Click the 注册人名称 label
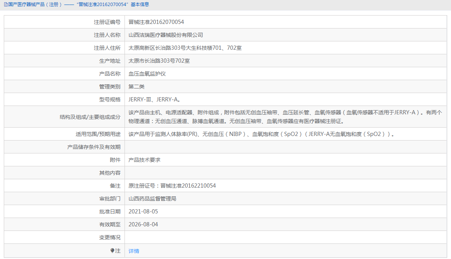This screenshot has width=451, height=259. tap(107, 35)
